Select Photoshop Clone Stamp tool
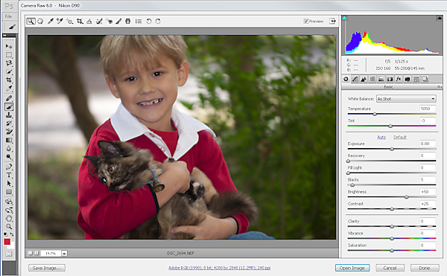Image resolution: width=447 pixels, height=276 pixels. [9, 115]
